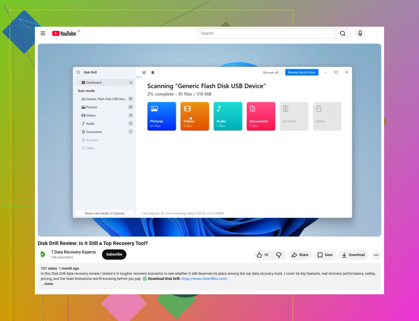Click the orange Videos category tile

195,116
